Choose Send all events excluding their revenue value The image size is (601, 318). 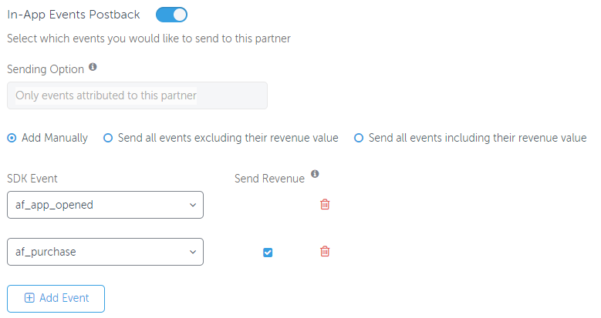tap(108, 138)
